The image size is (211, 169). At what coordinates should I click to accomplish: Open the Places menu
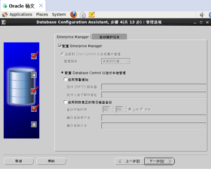point(42,14)
